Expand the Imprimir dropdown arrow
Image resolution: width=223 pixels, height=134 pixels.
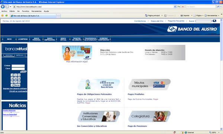[x=192, y=16]
